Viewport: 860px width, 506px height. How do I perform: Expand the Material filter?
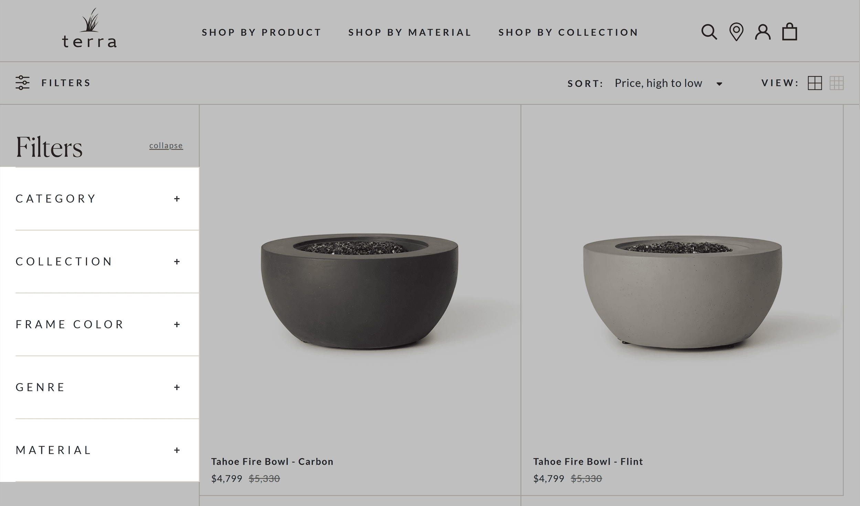coord(177,450)
